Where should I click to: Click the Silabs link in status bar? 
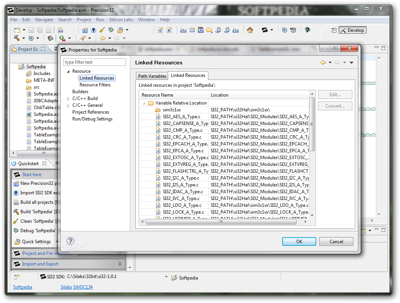[66, 287]
